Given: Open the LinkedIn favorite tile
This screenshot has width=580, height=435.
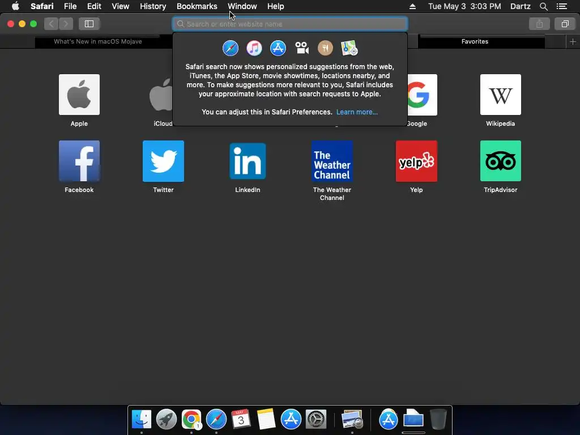Looking at the screenshot, I should (248, 161).
